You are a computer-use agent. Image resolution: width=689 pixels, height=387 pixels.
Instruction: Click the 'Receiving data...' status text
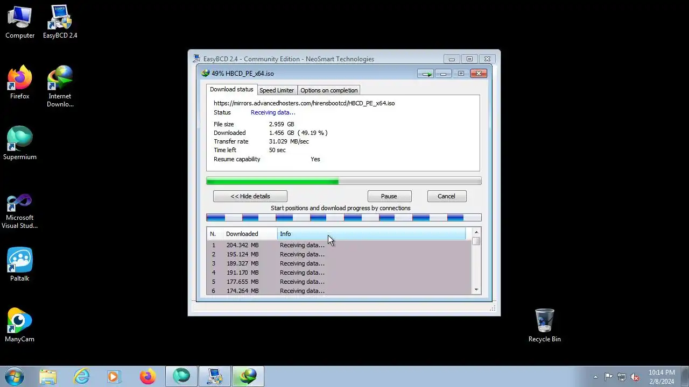pos(273,112)
